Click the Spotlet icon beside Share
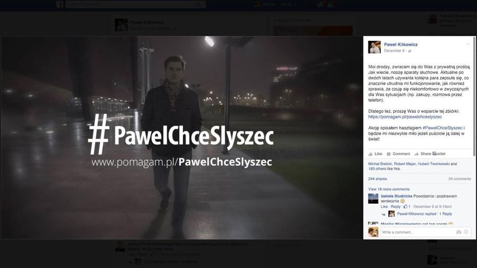 [435, 154]
